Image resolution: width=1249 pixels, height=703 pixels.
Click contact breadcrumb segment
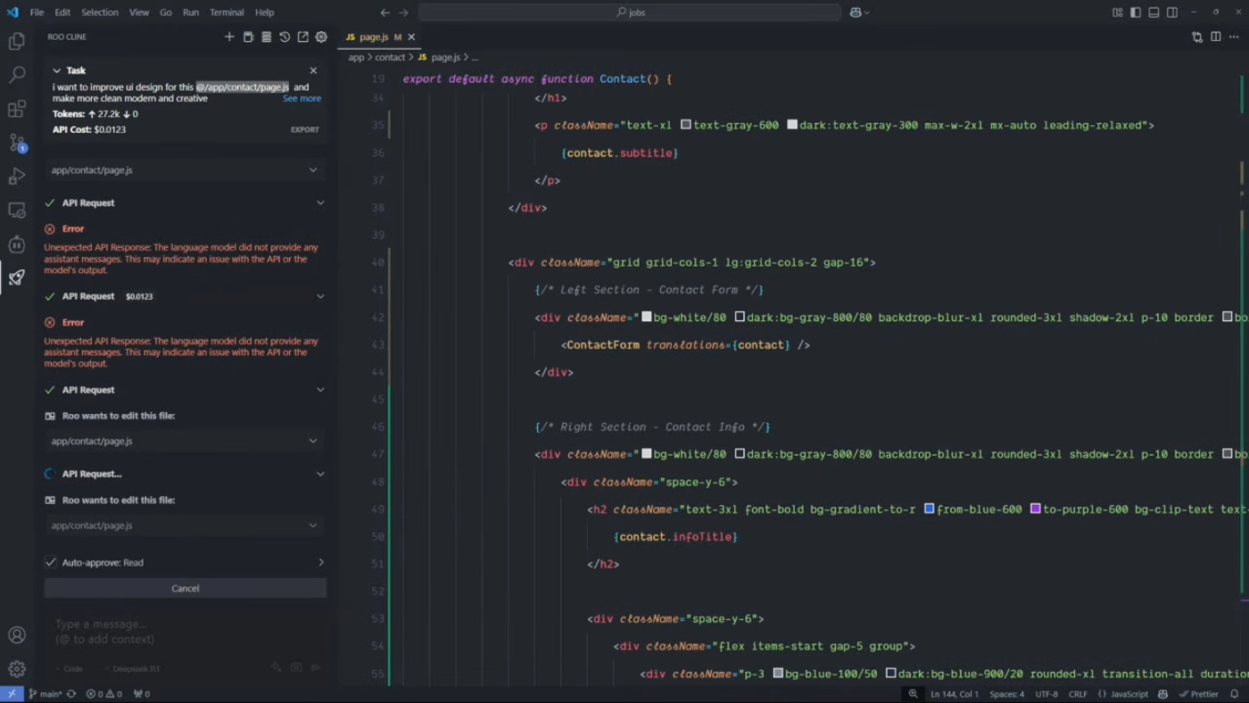pos(390,57)
